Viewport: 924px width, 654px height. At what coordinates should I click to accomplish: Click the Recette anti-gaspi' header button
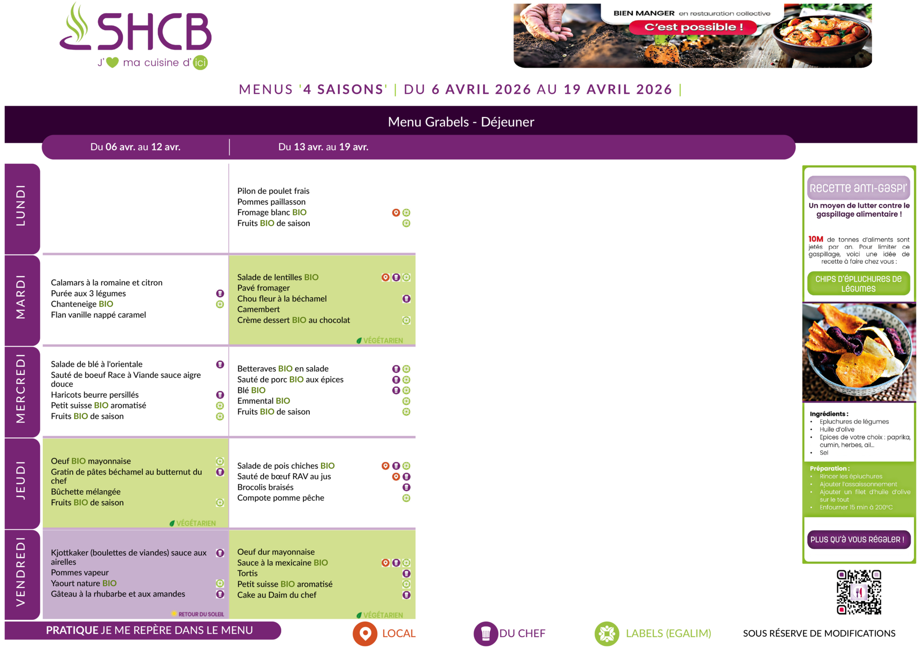(x=858, y=188)
